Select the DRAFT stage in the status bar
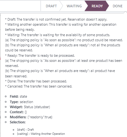Image resolution: width=127 pixels, height=137 pixels. click(51, 6)
